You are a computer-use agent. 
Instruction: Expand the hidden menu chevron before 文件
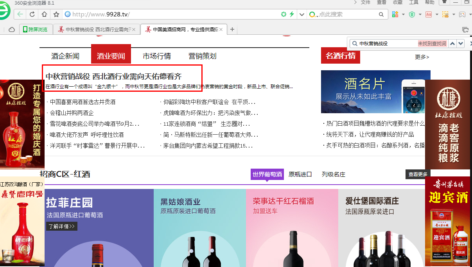click(x=355, y=2)
